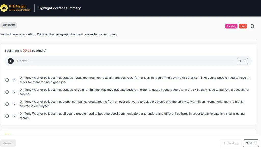This screenshot has height=150, width=261.
Task: Bookmark this question with the bookmark icon
Action: (x=252, y=26)
